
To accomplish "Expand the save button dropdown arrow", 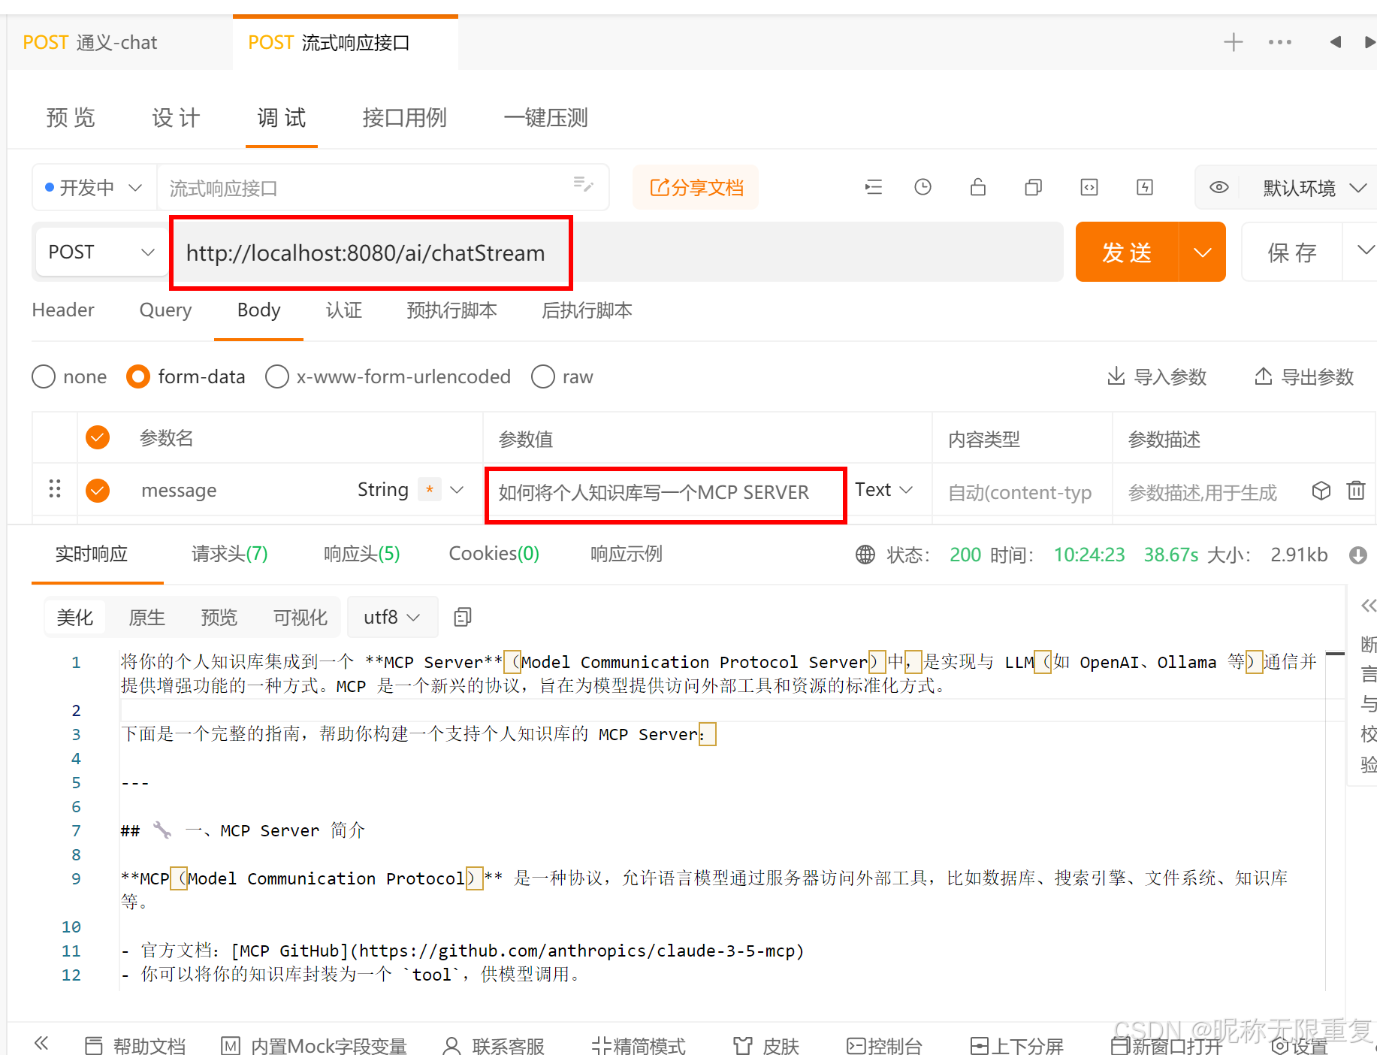I will click(x=1364, y=252).
